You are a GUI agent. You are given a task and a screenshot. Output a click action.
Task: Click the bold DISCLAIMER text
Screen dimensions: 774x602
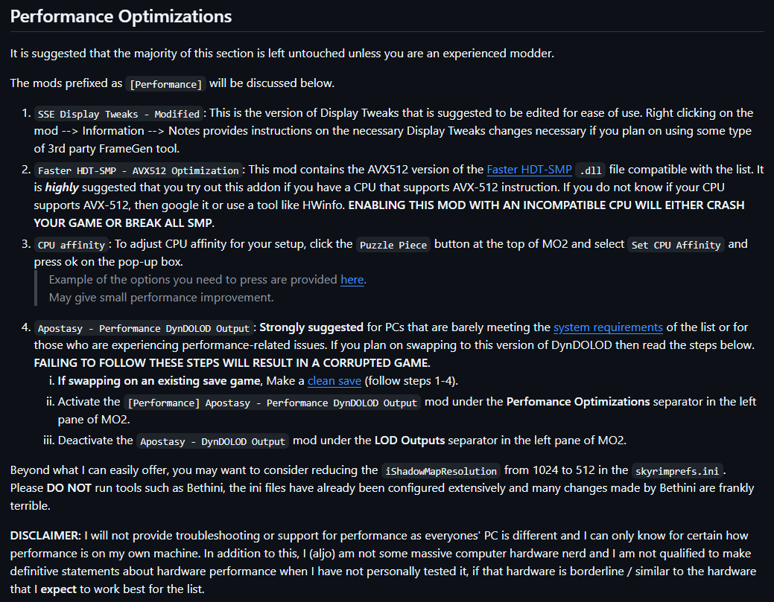tap(45, 536)
